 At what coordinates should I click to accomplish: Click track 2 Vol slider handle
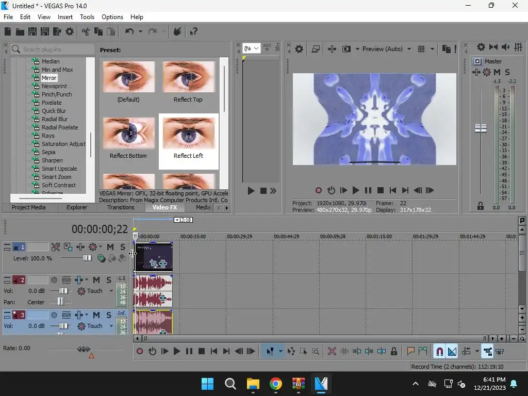(63, 291)
